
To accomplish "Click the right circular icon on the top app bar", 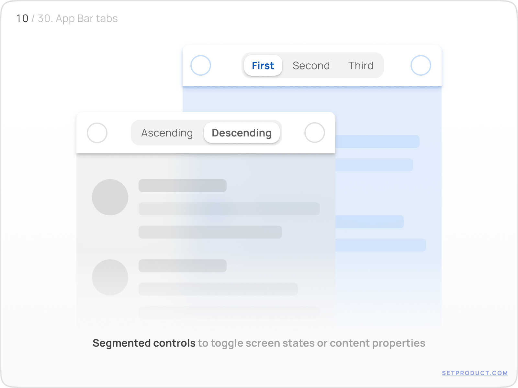I will click(x=421, y=65).
